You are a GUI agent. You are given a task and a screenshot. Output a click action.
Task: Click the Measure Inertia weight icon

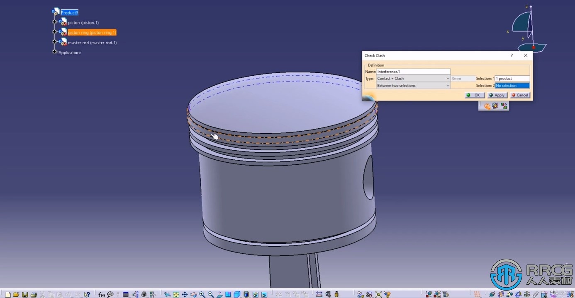(x=336, y=295)
